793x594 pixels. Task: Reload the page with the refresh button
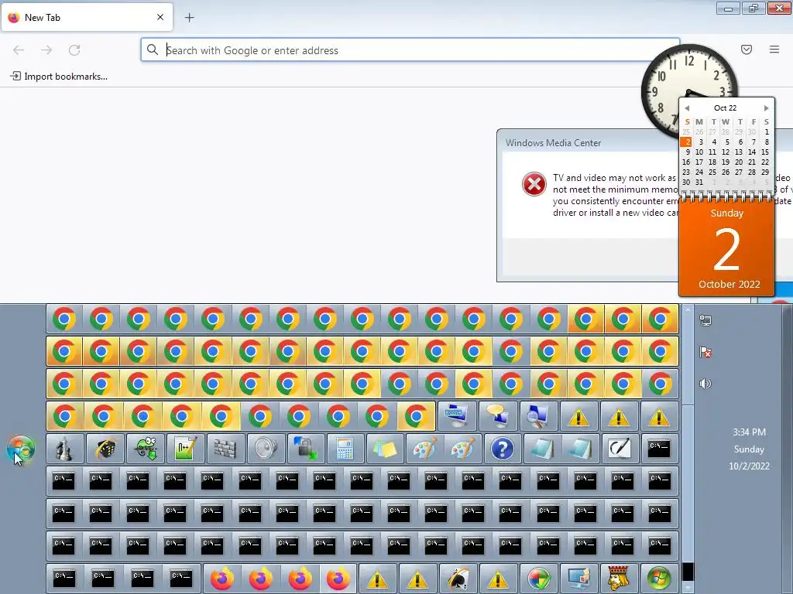pyautogui.click(x=74, y=50)
